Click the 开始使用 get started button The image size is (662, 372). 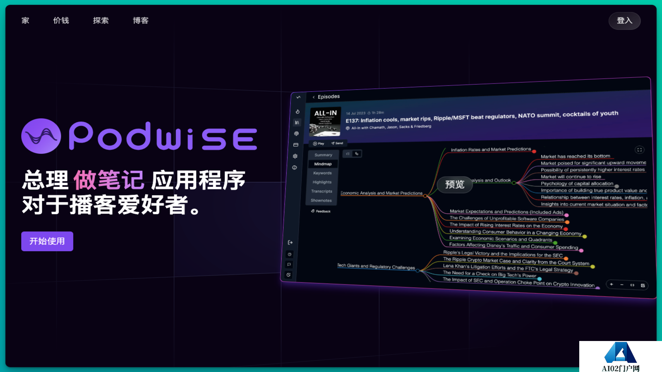47,241
